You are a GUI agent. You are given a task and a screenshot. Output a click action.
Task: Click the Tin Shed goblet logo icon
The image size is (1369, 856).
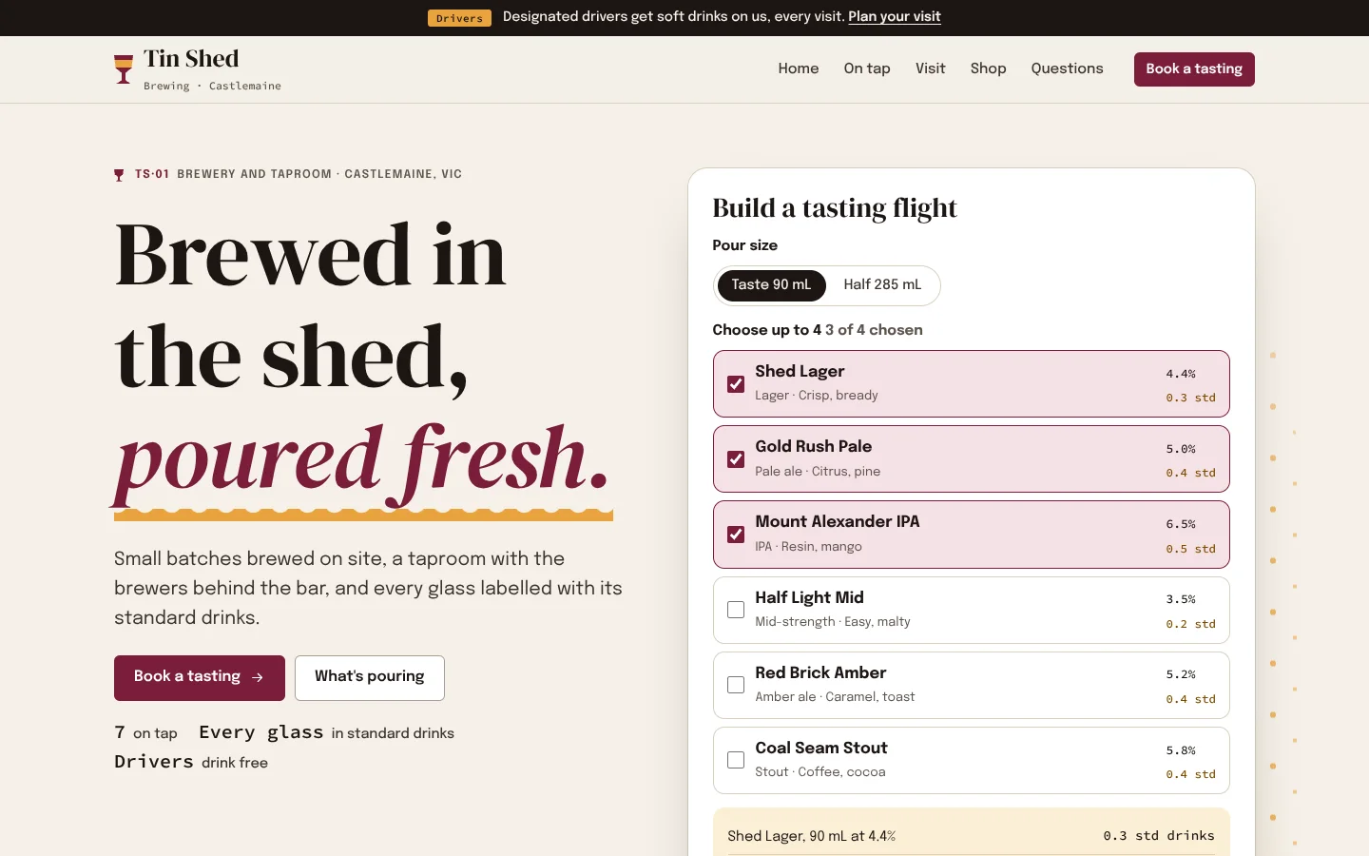tap(124, 69)
